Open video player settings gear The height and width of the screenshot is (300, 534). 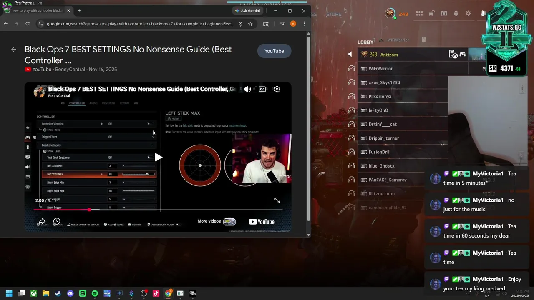(x=277, y=89)
